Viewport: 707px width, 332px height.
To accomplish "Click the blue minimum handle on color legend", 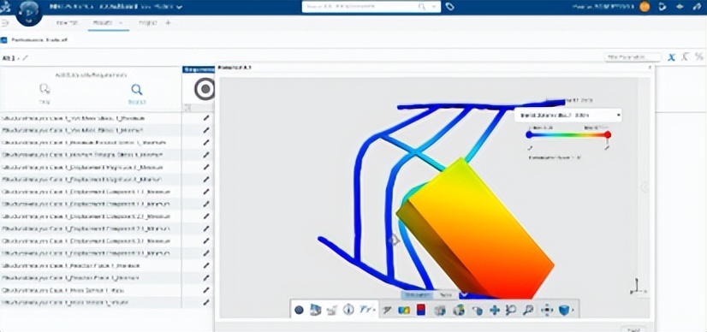I will [529, 134].
